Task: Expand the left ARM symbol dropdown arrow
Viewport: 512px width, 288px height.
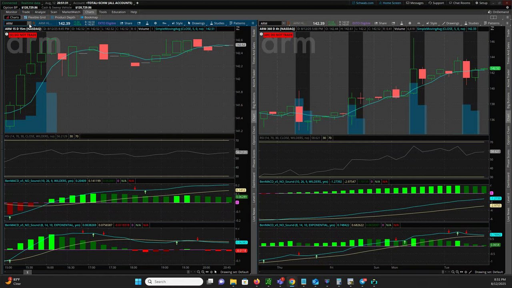Action: point(29,23)
